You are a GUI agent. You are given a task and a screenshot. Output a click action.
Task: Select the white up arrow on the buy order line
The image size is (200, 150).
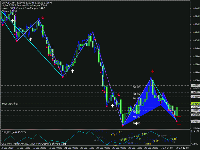click(x=112, y=106)
